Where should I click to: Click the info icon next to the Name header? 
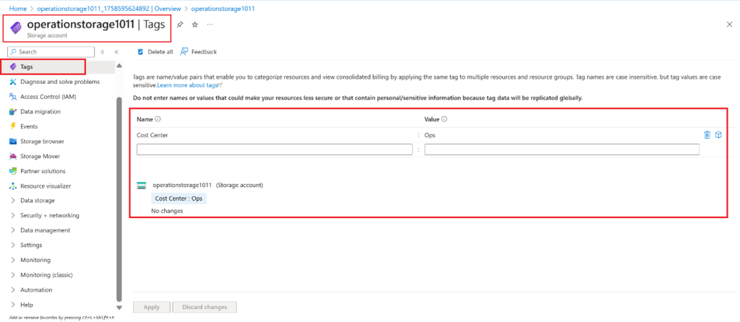point(158,119)
